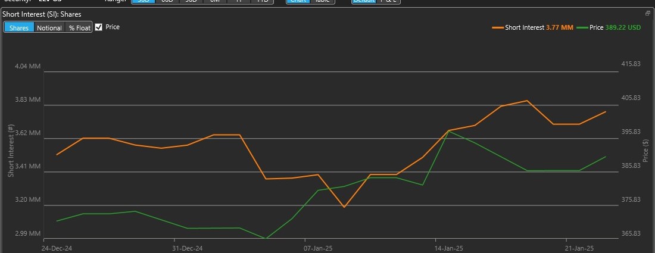Screen dimensions: 655x253
Task: Uncheck the Price checkbox
Action: [x=99, y=27]
